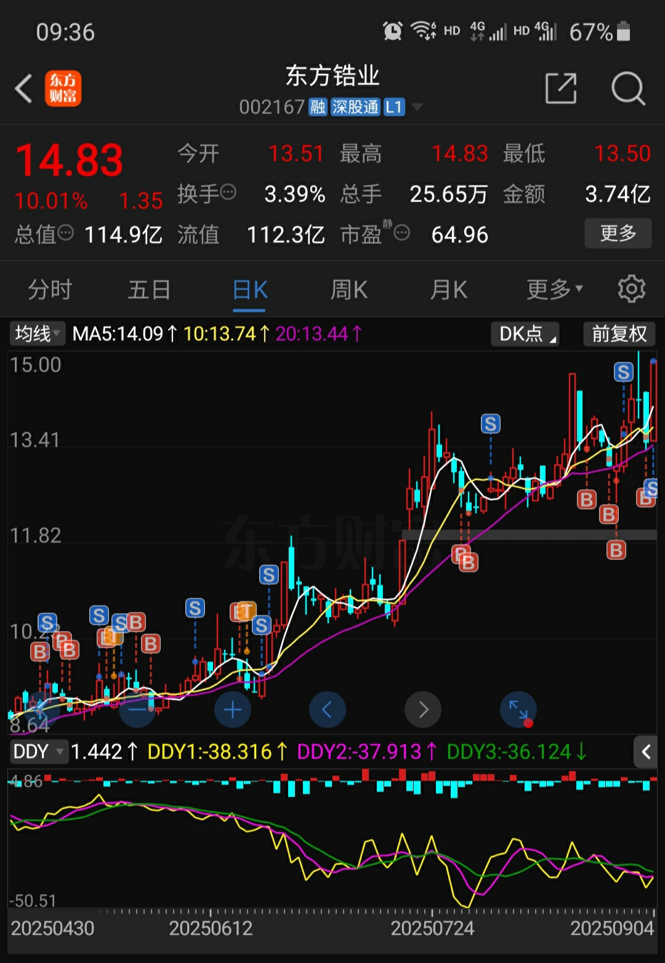Tap 今开 value 13.51

pos(296,153)
